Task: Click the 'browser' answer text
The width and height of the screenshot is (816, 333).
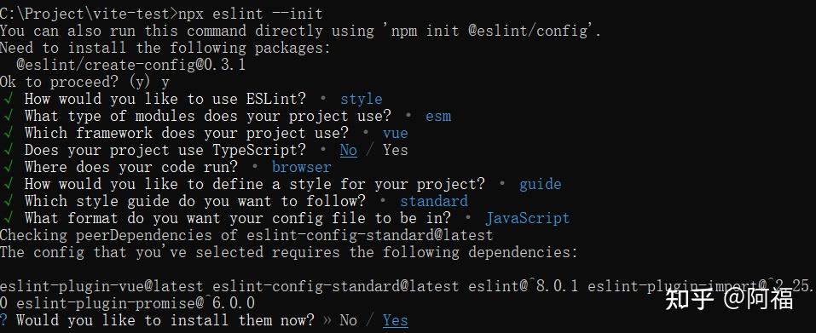Action: [301, 167]
